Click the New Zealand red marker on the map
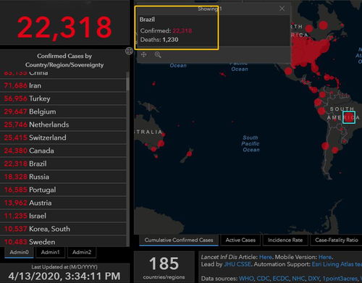The image size is (362, 283). pos(190,153)
